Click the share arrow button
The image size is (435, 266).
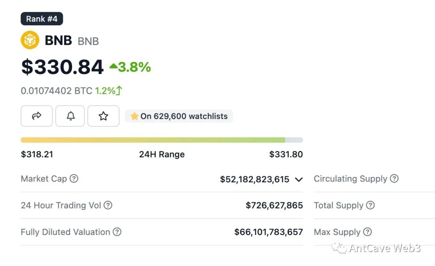[x=37, y=116]
